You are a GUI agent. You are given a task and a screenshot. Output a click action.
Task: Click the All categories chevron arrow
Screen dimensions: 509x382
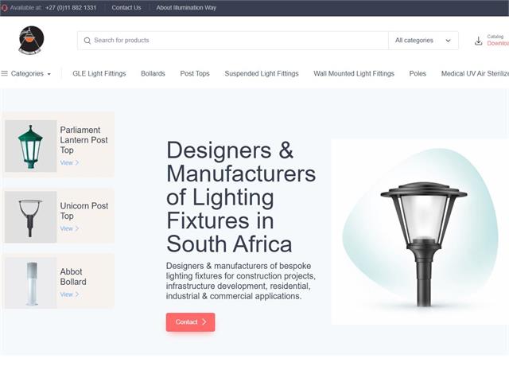point(448,41)
